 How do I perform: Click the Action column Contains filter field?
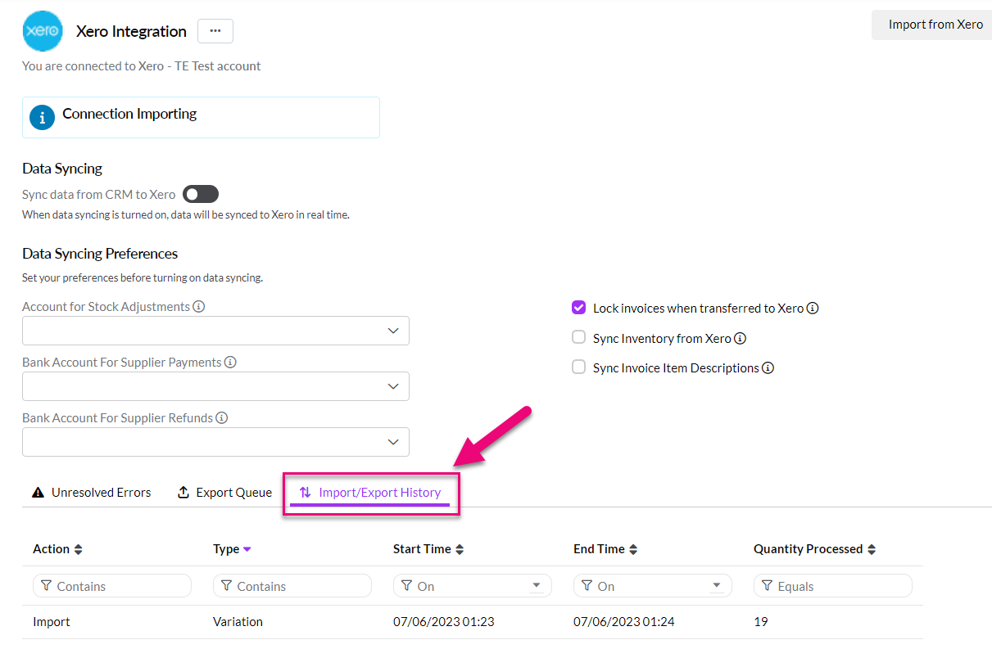click(x=112, y=586)
